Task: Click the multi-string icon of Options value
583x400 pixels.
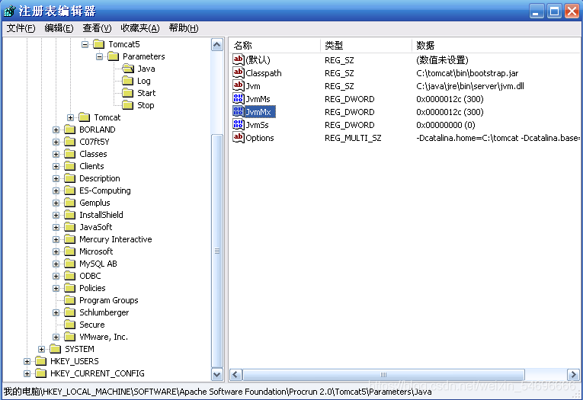Action: point(239,138)
